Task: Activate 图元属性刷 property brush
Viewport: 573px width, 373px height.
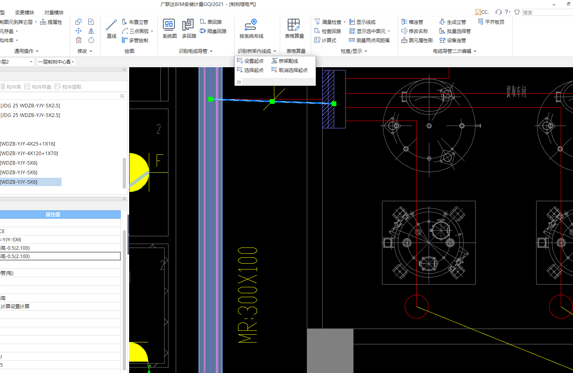Action: (x=417, y=40)
